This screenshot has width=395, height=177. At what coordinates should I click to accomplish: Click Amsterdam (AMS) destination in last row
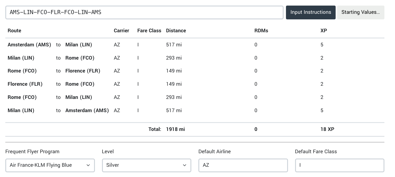pos(87,110)
